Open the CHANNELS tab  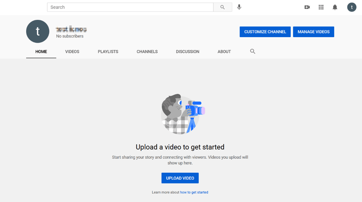(147, 52)
